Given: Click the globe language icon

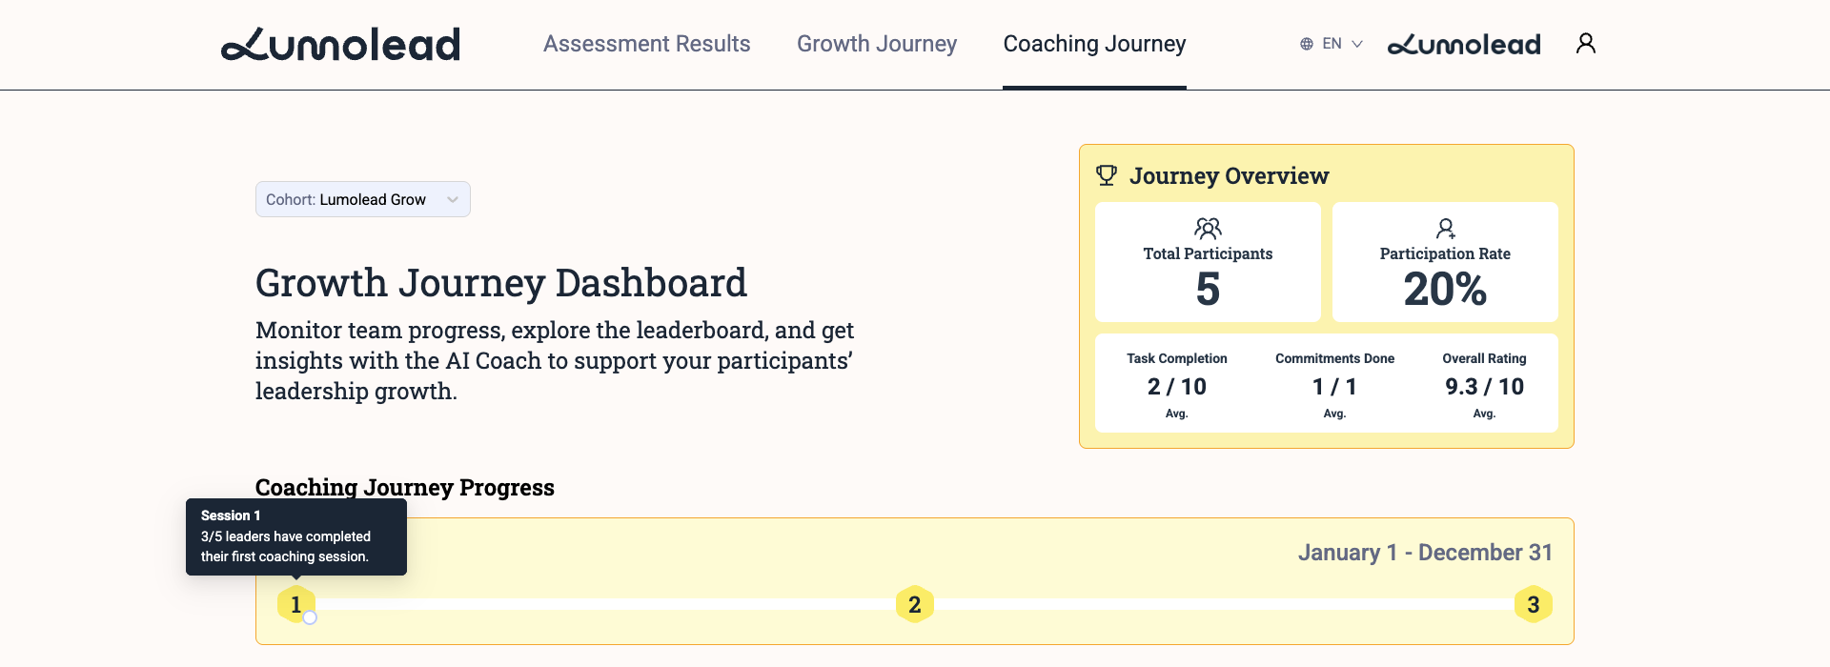Looking at the screenshot, I should 1307,44.
